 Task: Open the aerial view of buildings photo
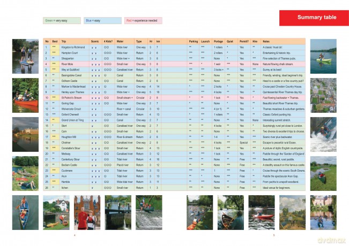pos(323,96)
